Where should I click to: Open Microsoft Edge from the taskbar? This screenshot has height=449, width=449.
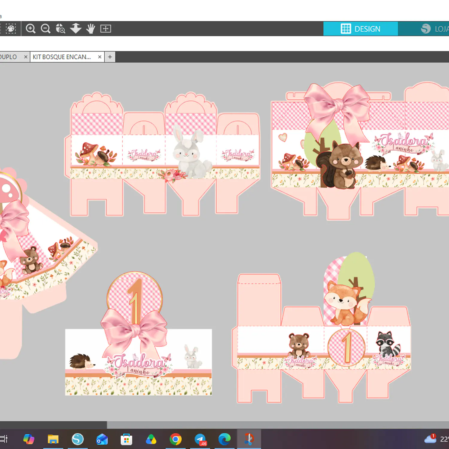point(224,439)
